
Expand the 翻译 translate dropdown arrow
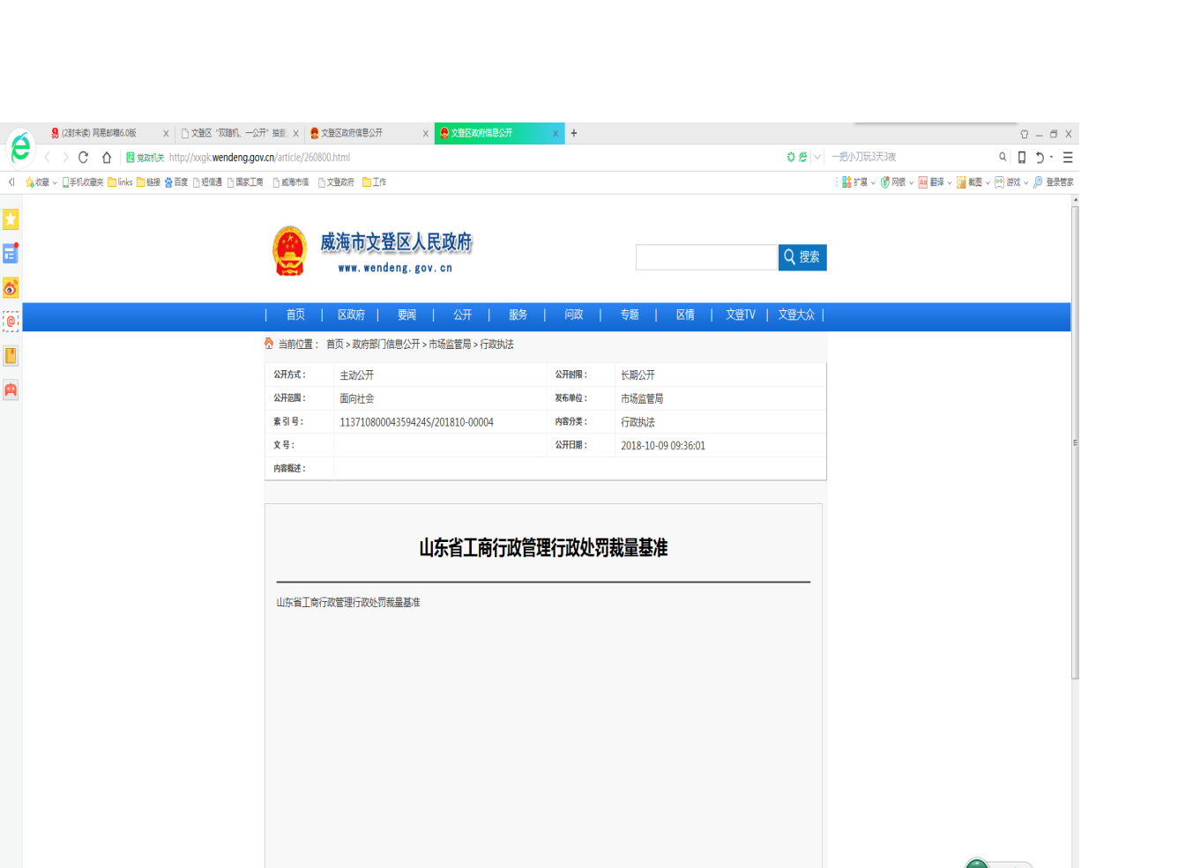tap(950, 183)
